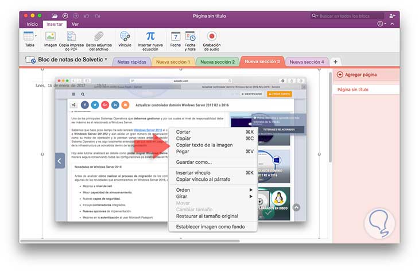Insert nueva ecuación with pi icon
419x271 pixels.
[x=150, y=41]
